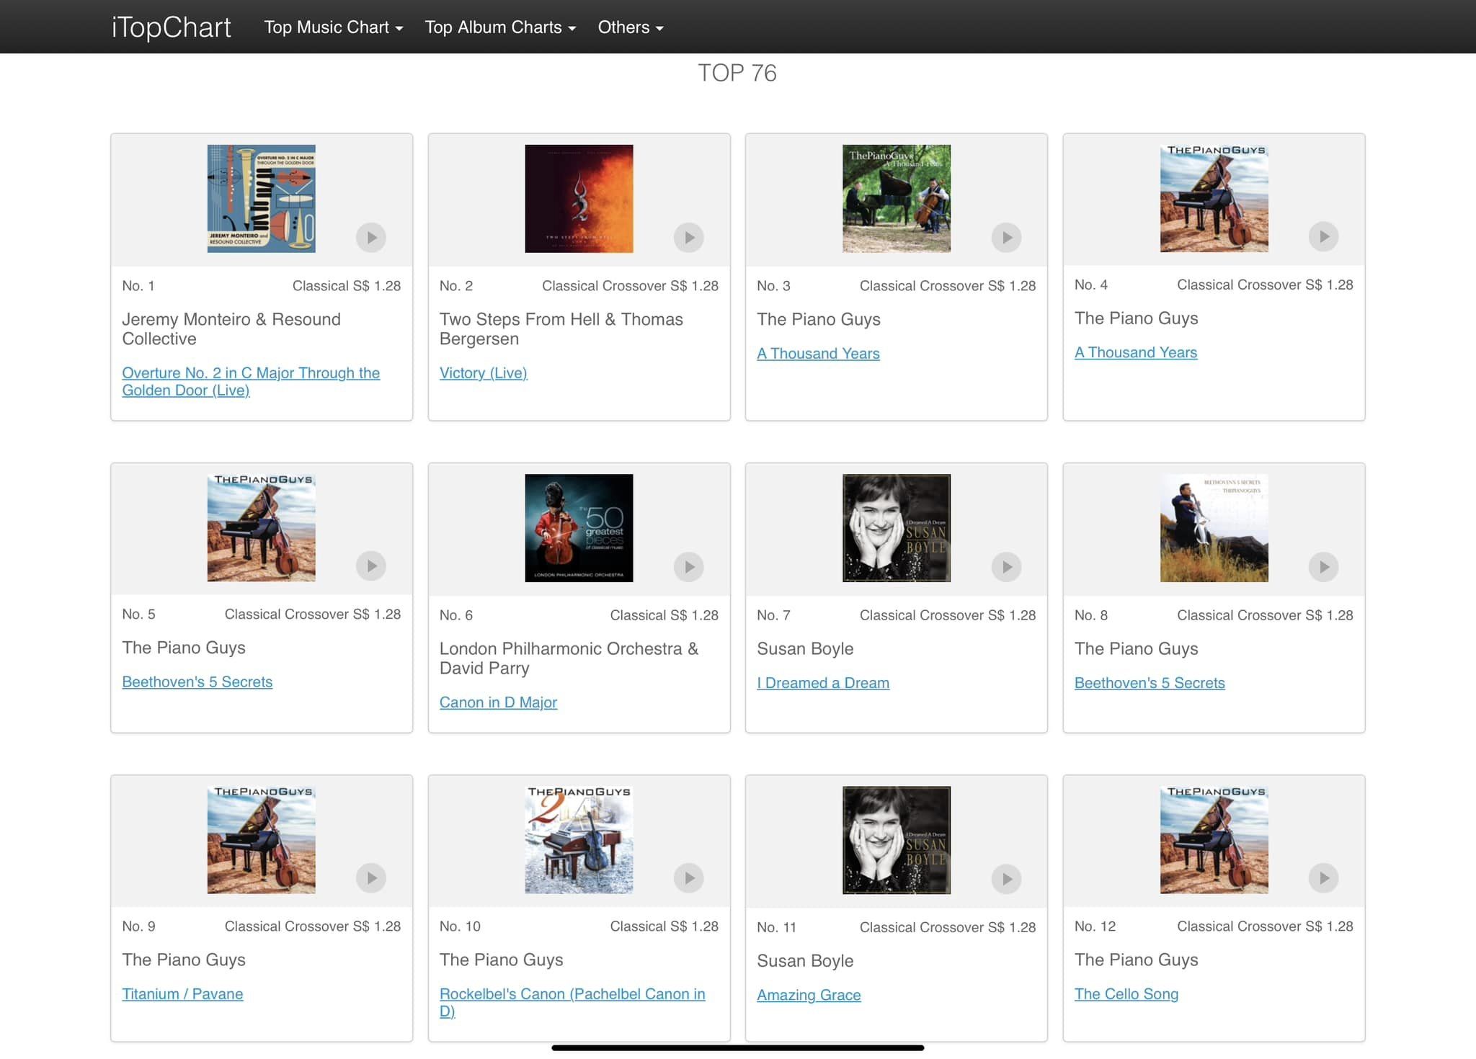Viewport: 1476px width, 1059px height.
Task: Click No. 8 Beethoven's 5 Secrets cover art
Action: (x=1214, y=528)
